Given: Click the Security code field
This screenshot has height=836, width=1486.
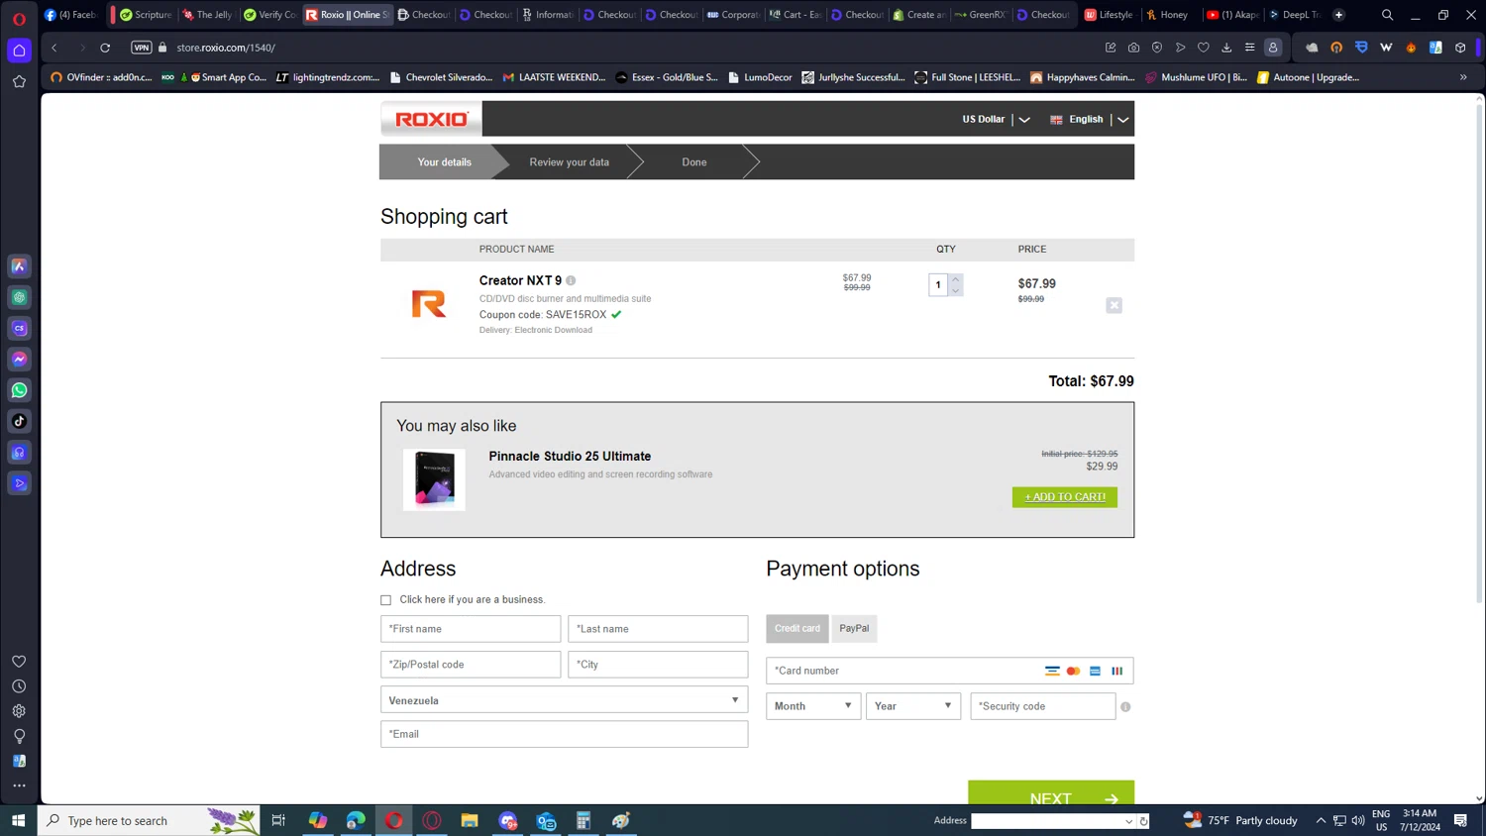Looking at the screenshot, I should point(1042,706).
